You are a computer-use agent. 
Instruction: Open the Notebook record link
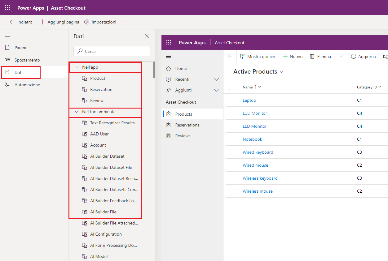click(252, 139)
